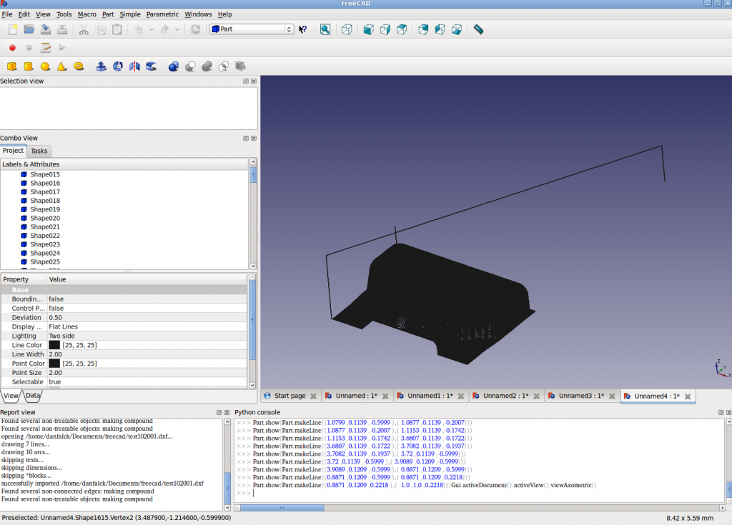
Task: Open the Point Color swatch
Action: [54, 363]
